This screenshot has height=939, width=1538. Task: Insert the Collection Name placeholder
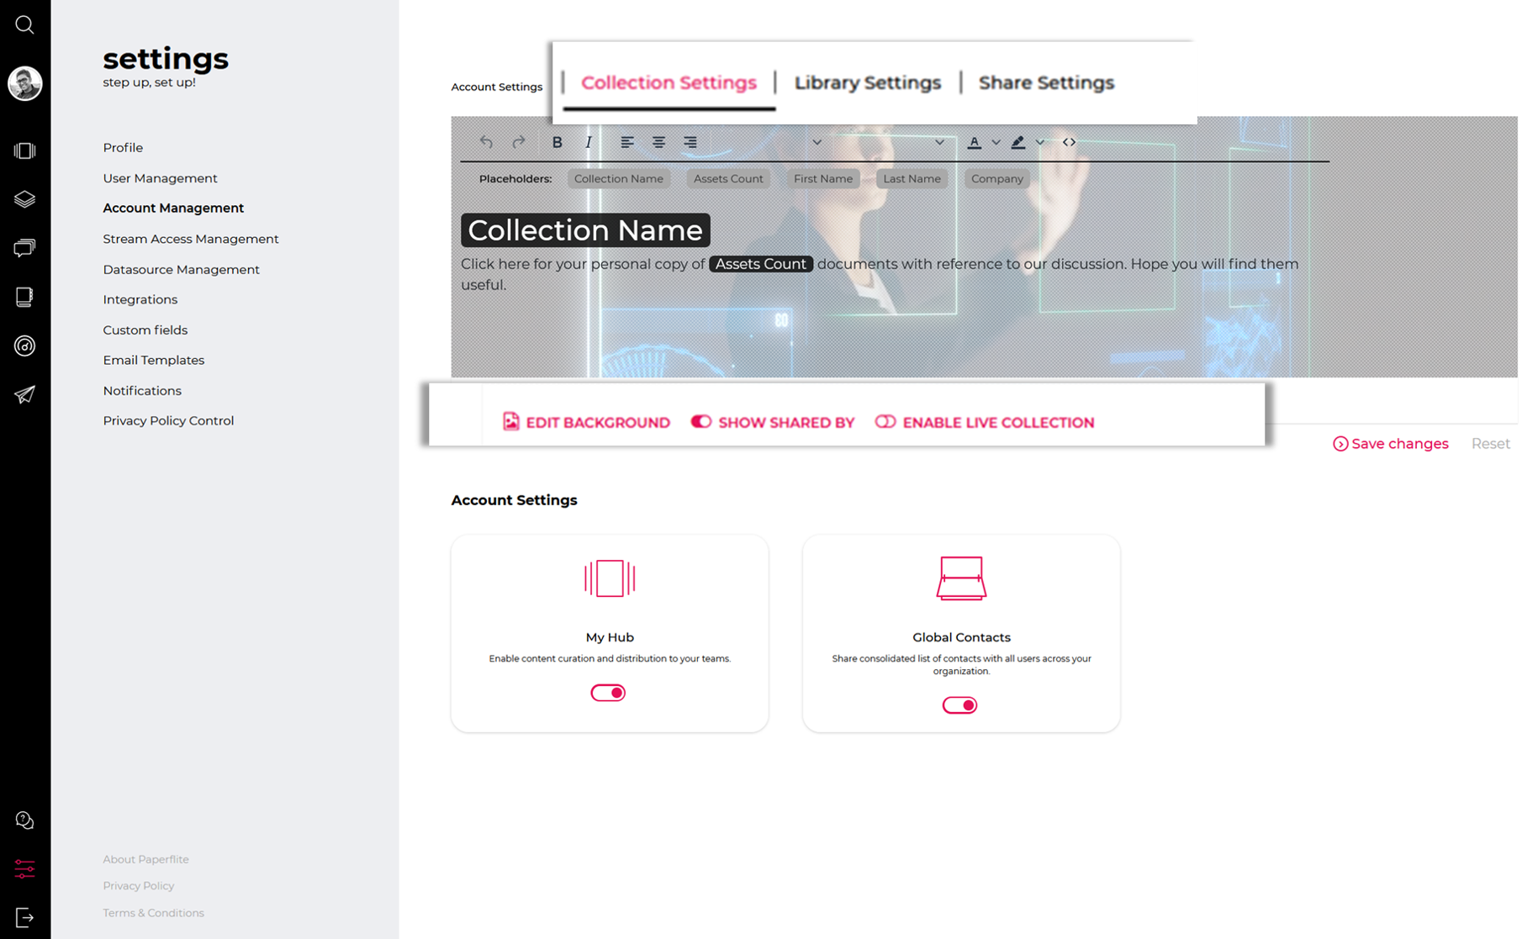[x=619, y=178]
